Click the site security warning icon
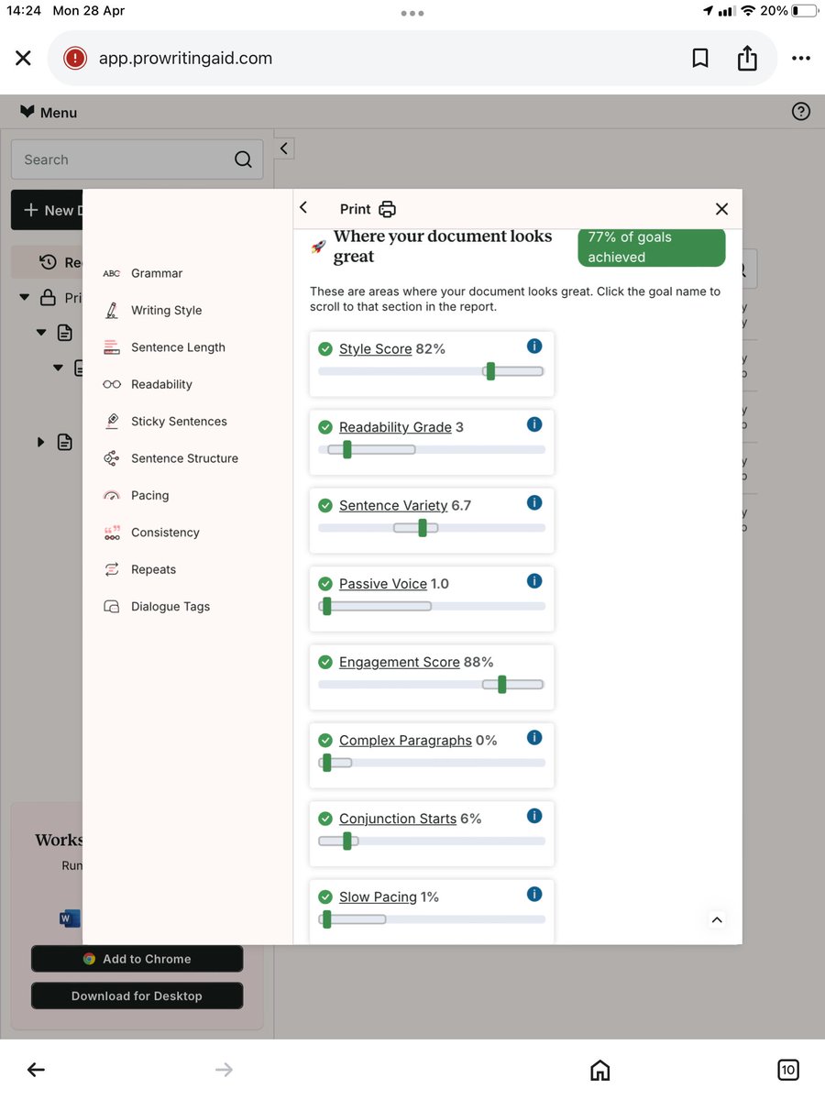The height and width of the screenshot is (1100, 825). (75, 58)
